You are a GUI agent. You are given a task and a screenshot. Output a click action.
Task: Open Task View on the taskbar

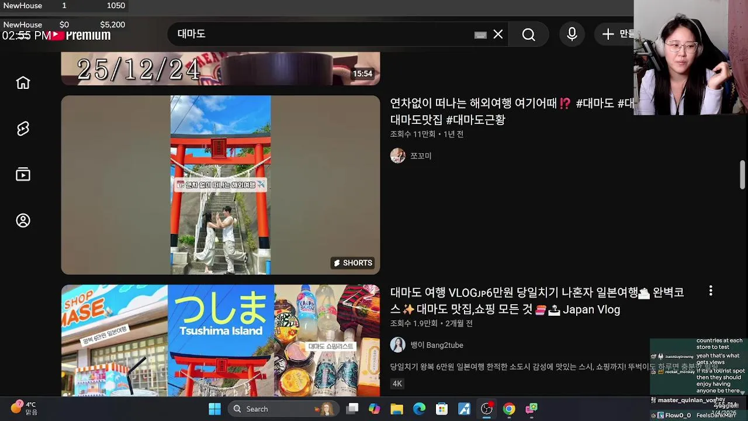[x=352, y=409]
